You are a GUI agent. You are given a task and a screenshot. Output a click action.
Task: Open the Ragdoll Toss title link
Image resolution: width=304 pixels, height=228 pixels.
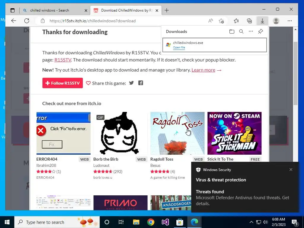coord(162,159)
